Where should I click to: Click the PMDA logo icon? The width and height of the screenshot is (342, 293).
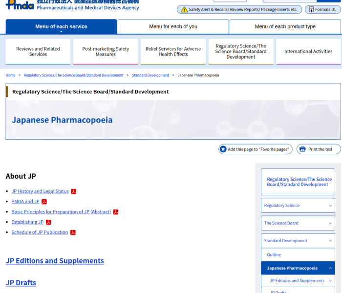coord(20,5)
